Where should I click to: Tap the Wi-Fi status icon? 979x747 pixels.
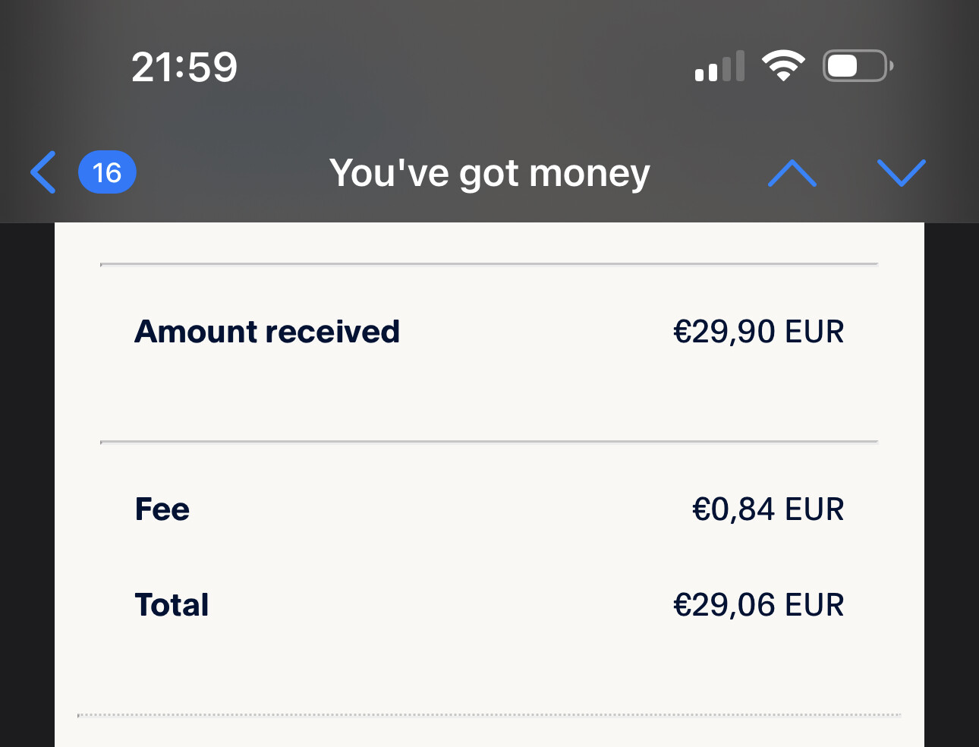coord(783,66)
